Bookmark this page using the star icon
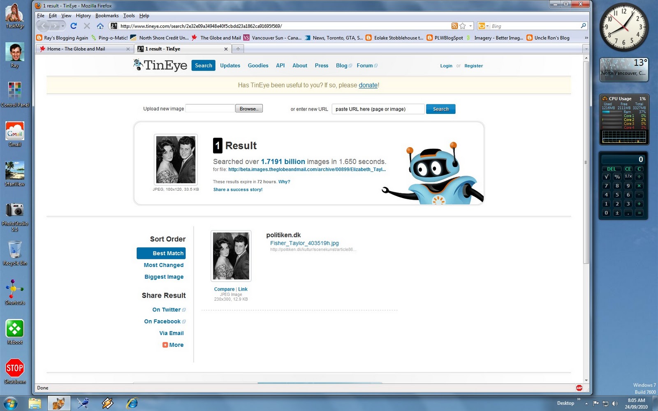 click(x=463, y=26)
